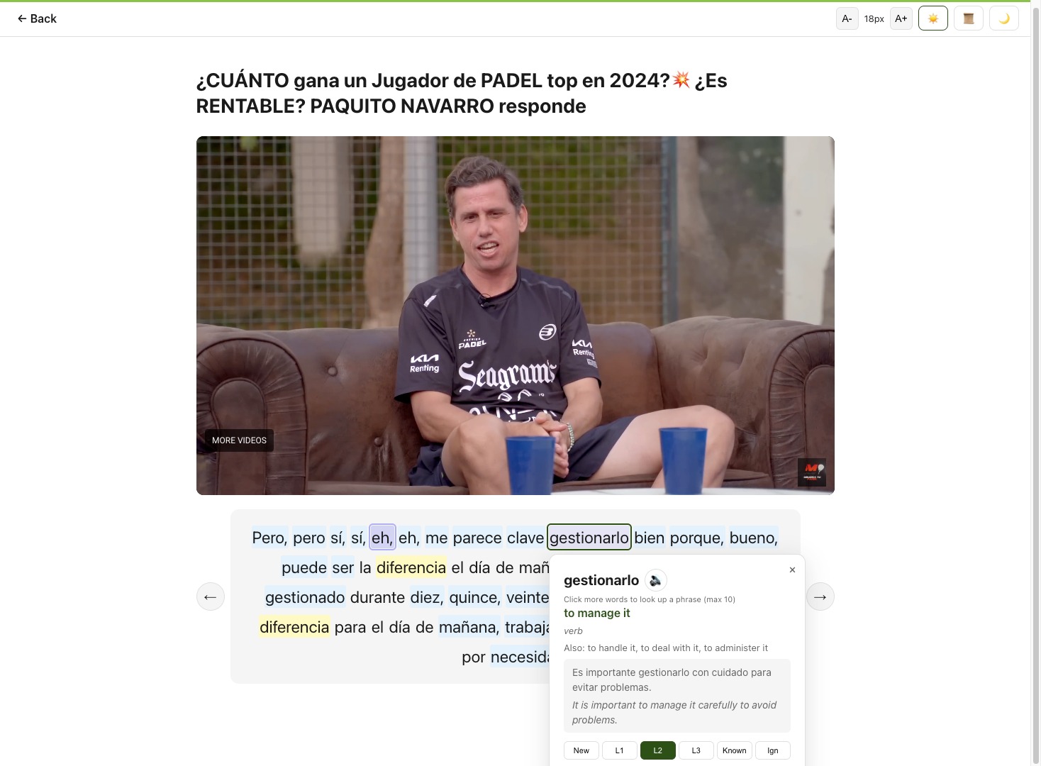Enable dark mode with the moon icon
The width and height of the screenshot is (1041, 766).
click(x=1004, y=18)
